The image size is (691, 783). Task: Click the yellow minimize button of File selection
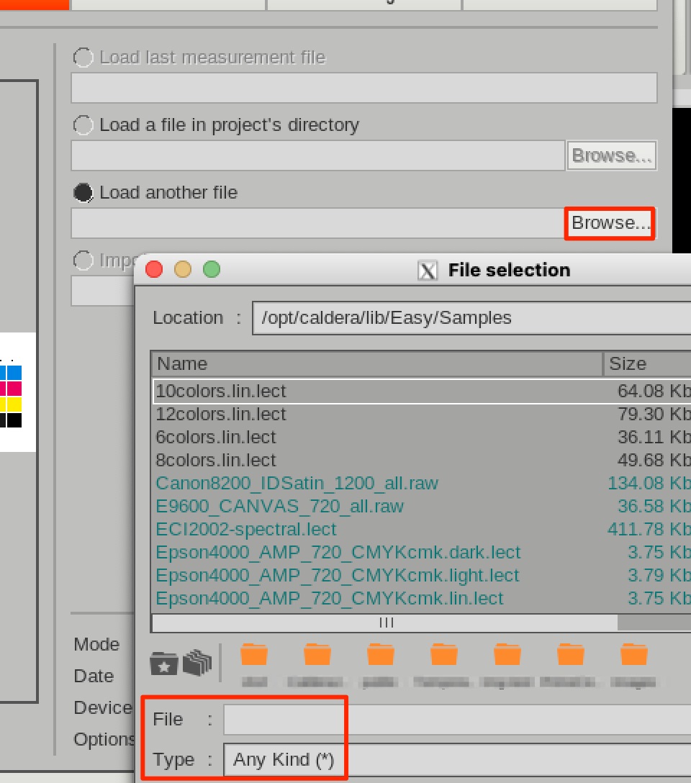pyautogui.click(x=183, y=270)
